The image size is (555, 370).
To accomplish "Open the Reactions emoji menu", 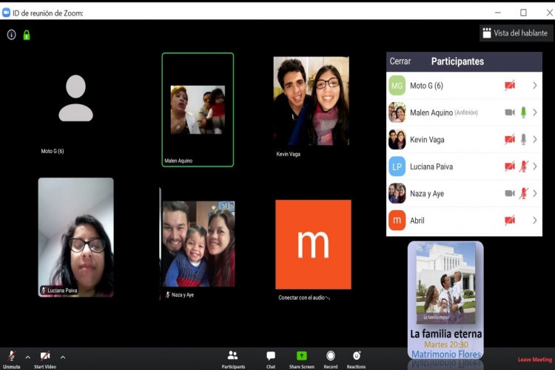I will [356, 360].
